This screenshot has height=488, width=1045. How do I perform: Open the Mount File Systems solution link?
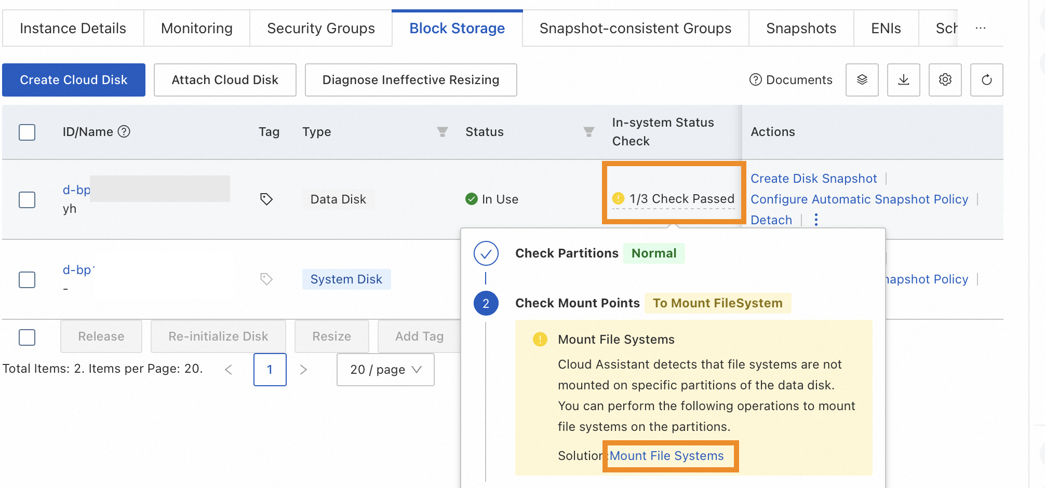[667, 456]
